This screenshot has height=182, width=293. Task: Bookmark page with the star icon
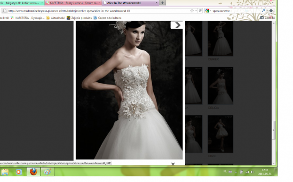[x=192, y=11]
